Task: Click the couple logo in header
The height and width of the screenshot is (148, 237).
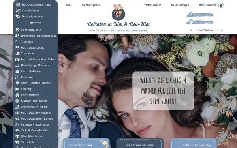Action: [x=118, y=12]
